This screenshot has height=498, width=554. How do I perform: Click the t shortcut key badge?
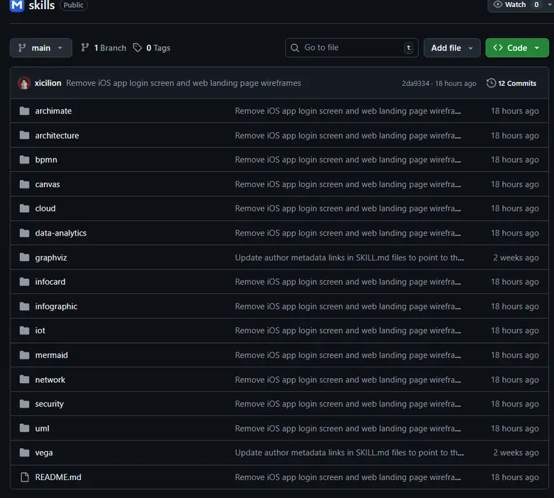pyautogui.click(x=409, y=48)
